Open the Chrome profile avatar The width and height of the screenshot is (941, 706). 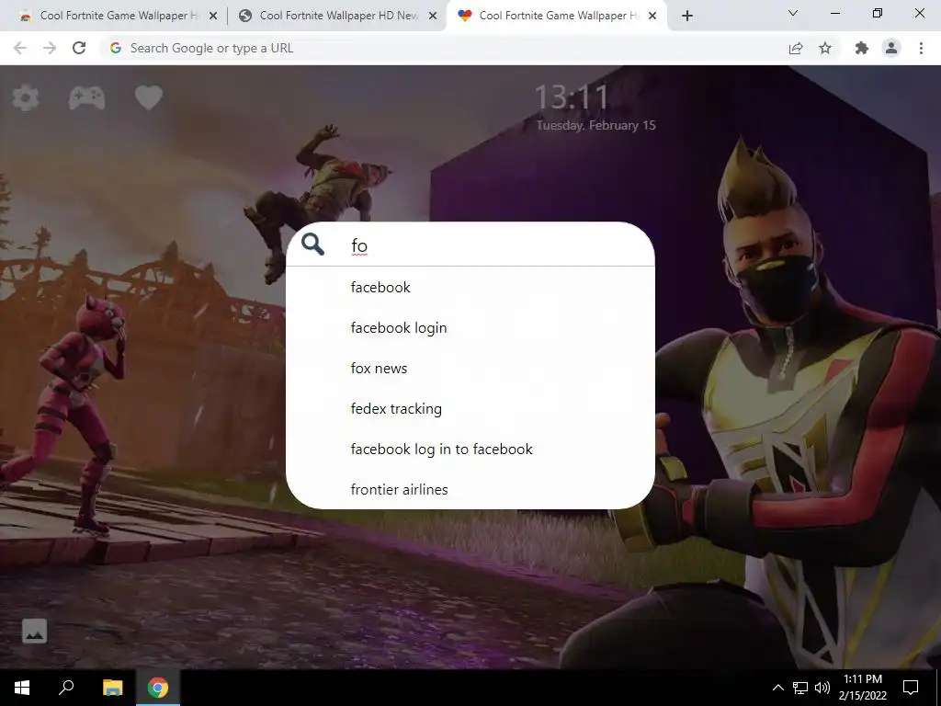coord(891,48)
